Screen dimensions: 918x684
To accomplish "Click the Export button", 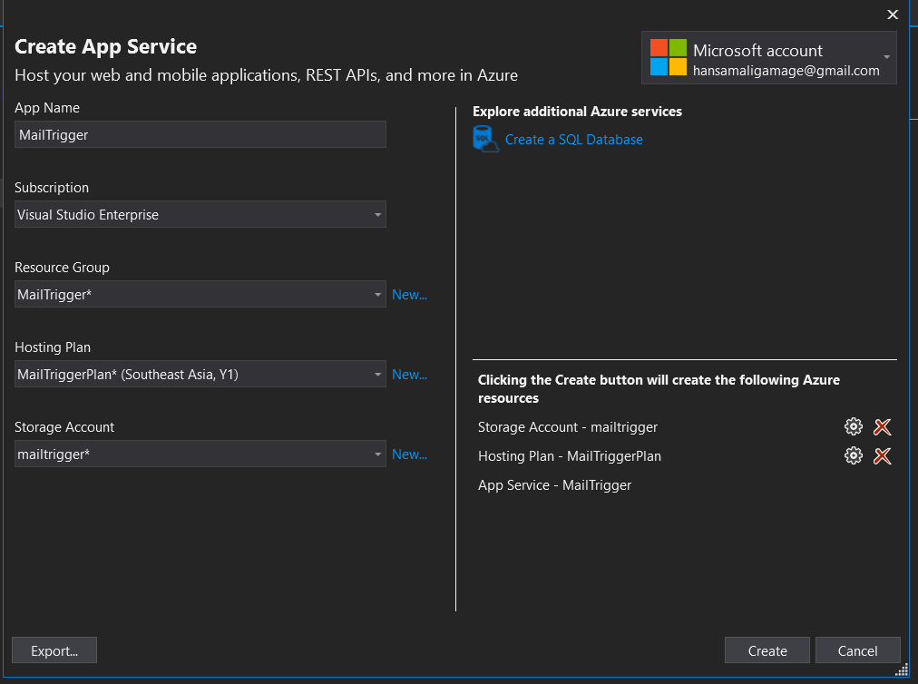I will tap(54, 650).
